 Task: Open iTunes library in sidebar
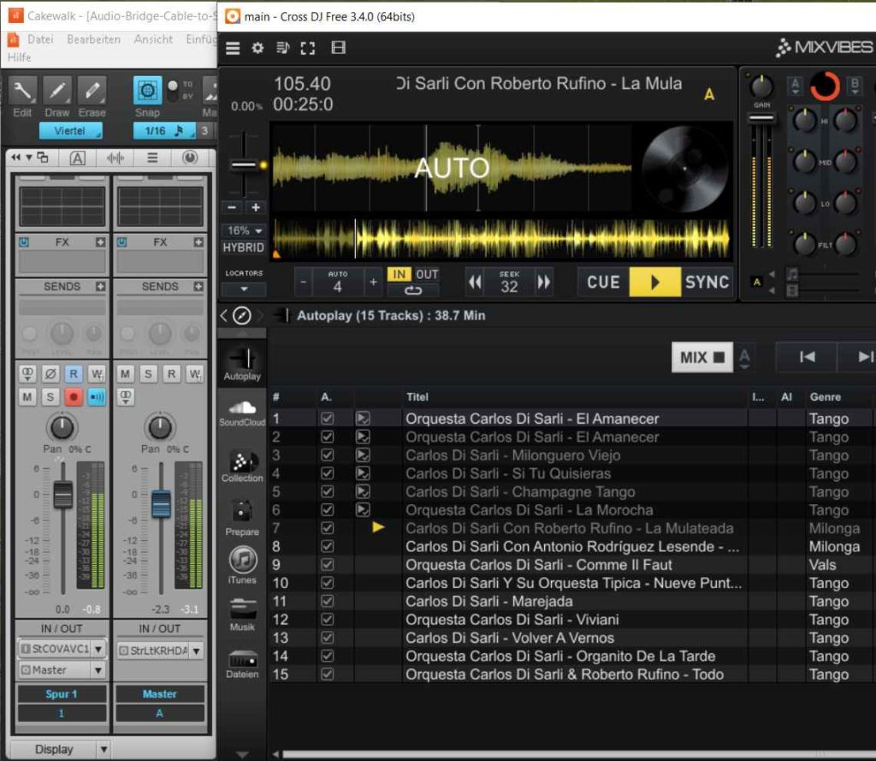(x=242, y=565)
